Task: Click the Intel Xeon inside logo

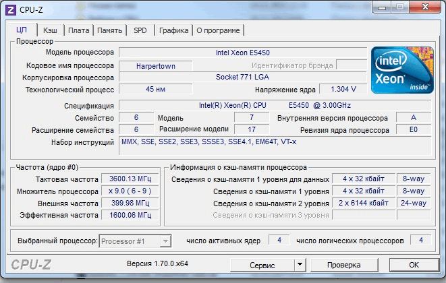Action: tap(402, 70)
